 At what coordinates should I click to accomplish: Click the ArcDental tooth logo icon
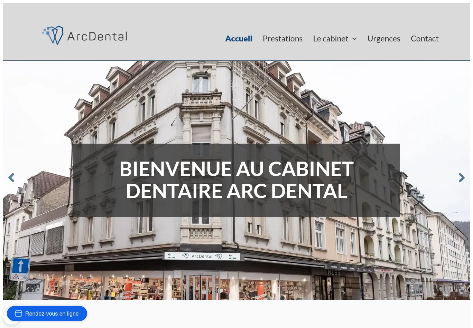[x=54, y=35]
